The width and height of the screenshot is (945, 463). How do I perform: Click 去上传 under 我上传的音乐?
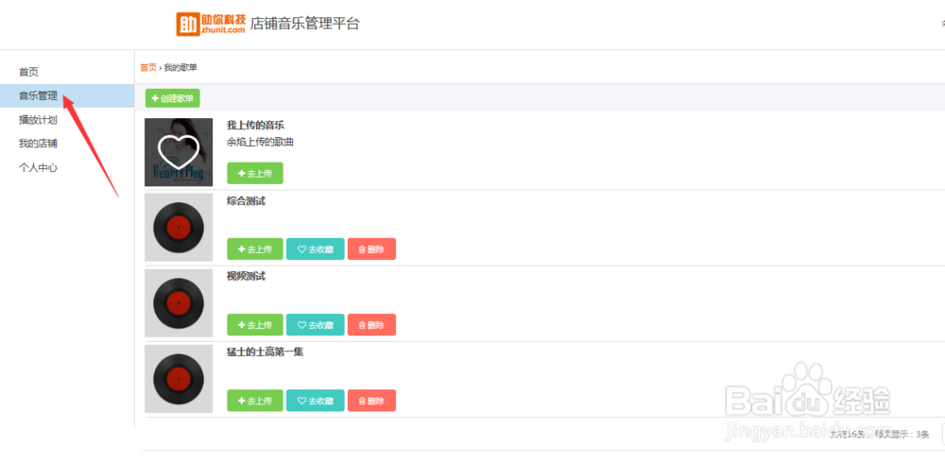click(x=255, y=173)
